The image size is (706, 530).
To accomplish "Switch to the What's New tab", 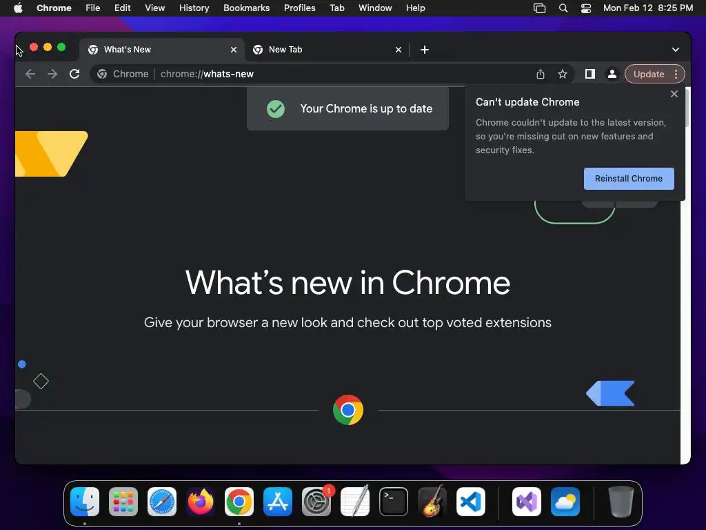I will 162,50.
